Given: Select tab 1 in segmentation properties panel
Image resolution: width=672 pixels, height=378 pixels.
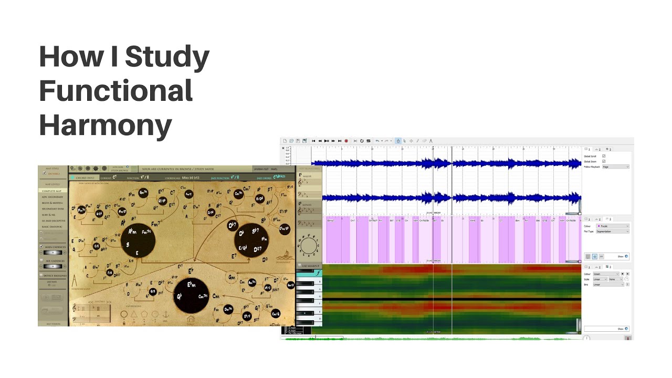Looking at the screenshot, I should point(587,219).
